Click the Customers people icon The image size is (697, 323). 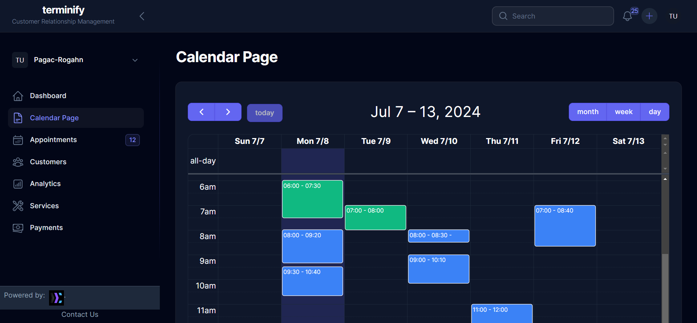point(18,162)
